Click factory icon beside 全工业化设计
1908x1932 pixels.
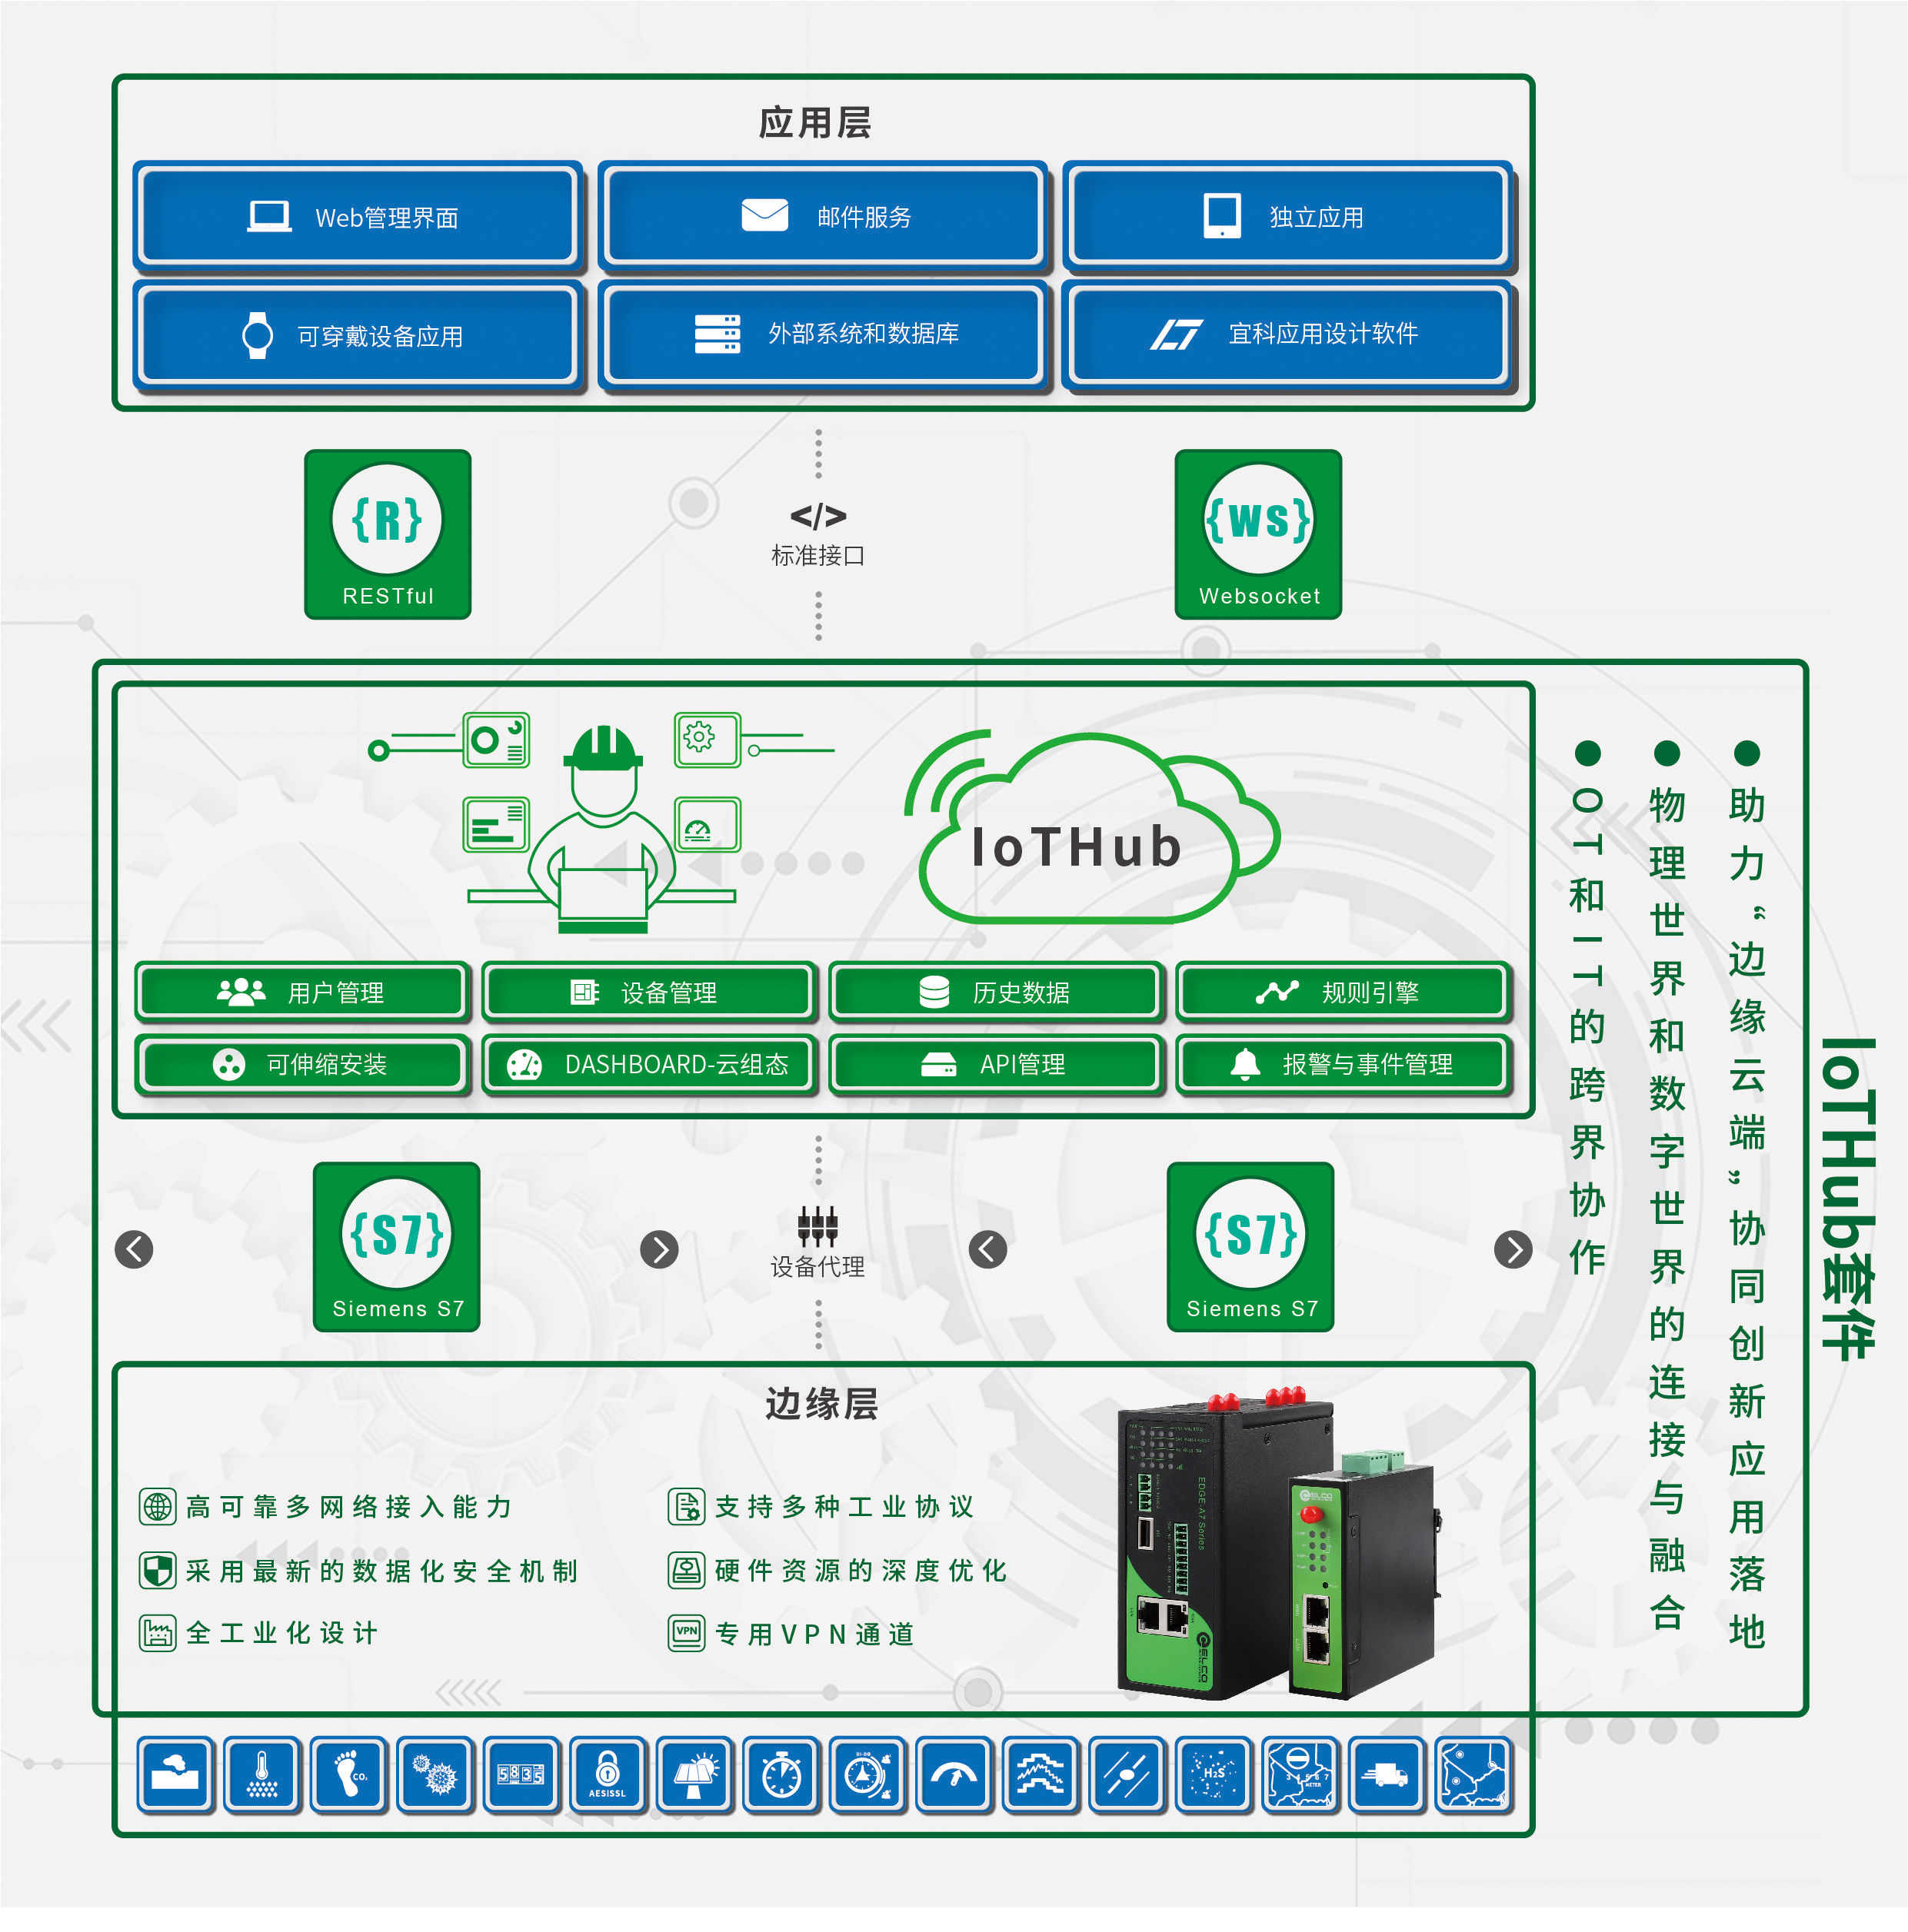[157, 1633]
